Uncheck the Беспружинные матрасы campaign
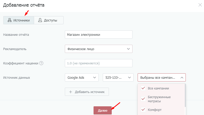Viewport: 204px width, 115px height. [144, 99]
